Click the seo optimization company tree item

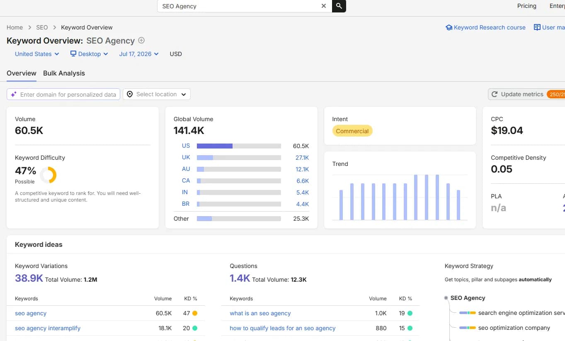(x=514, y=328)
